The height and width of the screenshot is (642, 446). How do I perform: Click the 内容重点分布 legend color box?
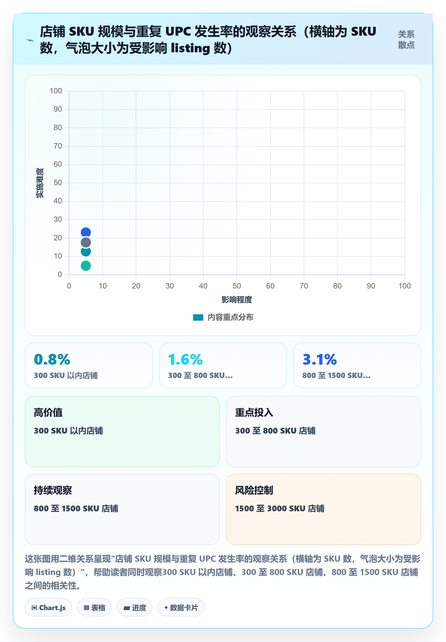(x=198, y=317)
